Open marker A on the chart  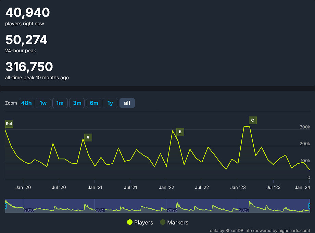click(x=88, y=137)
